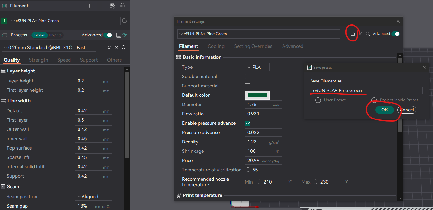Viewport: 433px width, 210px height.
Task: Select the Filament tab in Filament settings
Action: click(189, 46)
